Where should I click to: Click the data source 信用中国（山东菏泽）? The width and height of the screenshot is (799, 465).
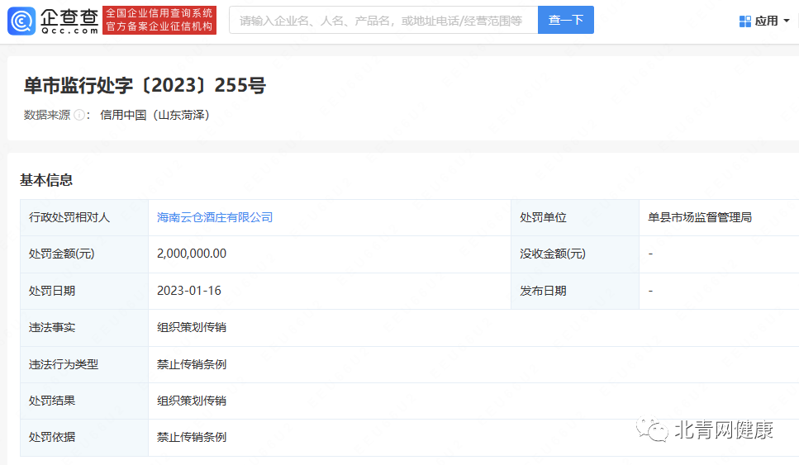(155, 115)
